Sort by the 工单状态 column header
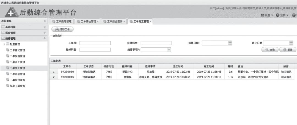 tap(89, 67)
